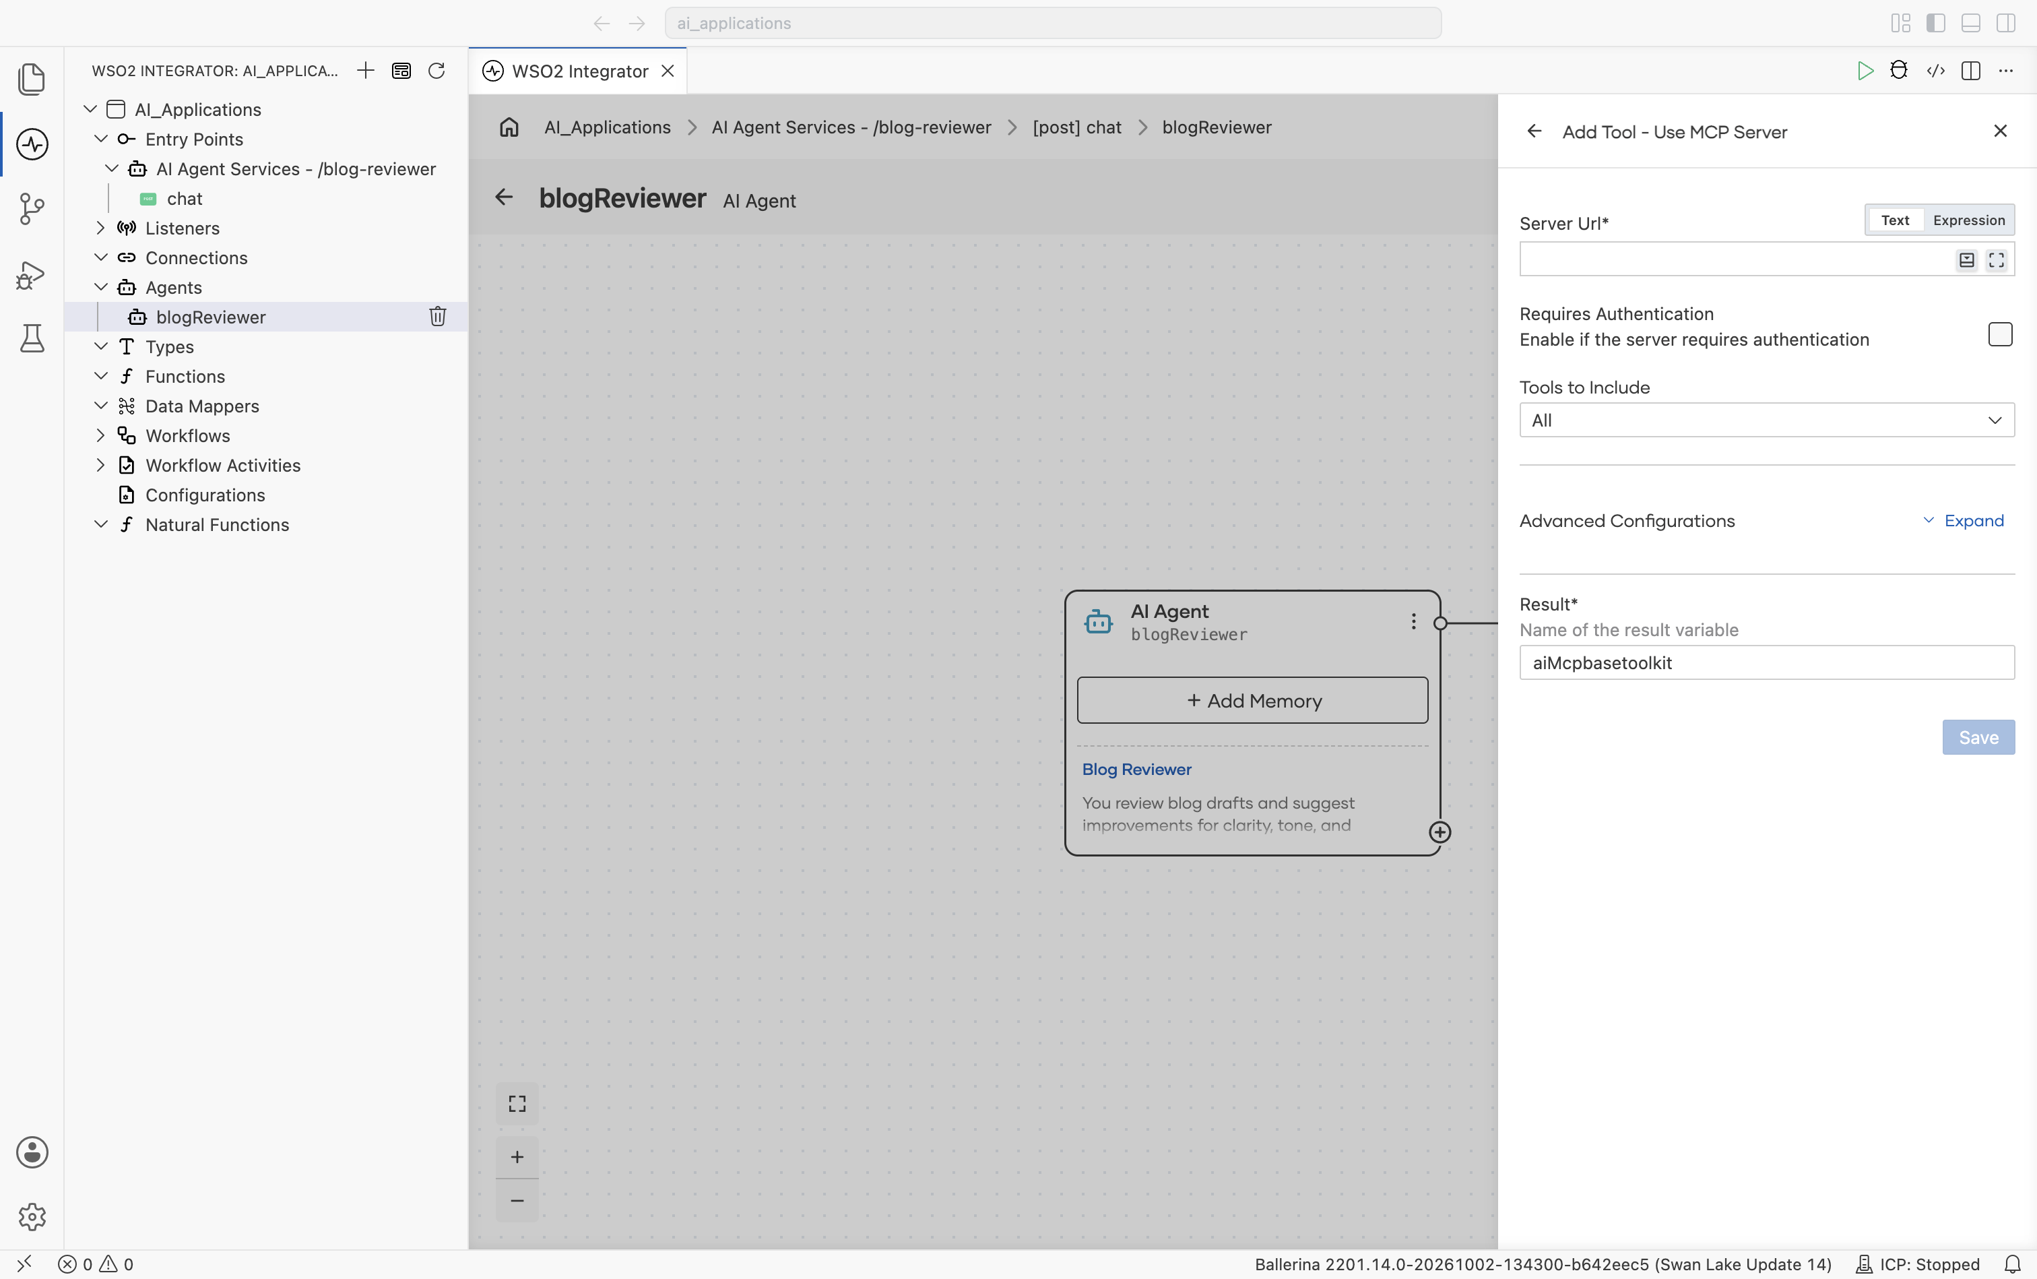Collapse Connections tree node
Image resolution: width=2037 pixels, height=1279 pixels.
pyautogui.click(x=100, y=257)
